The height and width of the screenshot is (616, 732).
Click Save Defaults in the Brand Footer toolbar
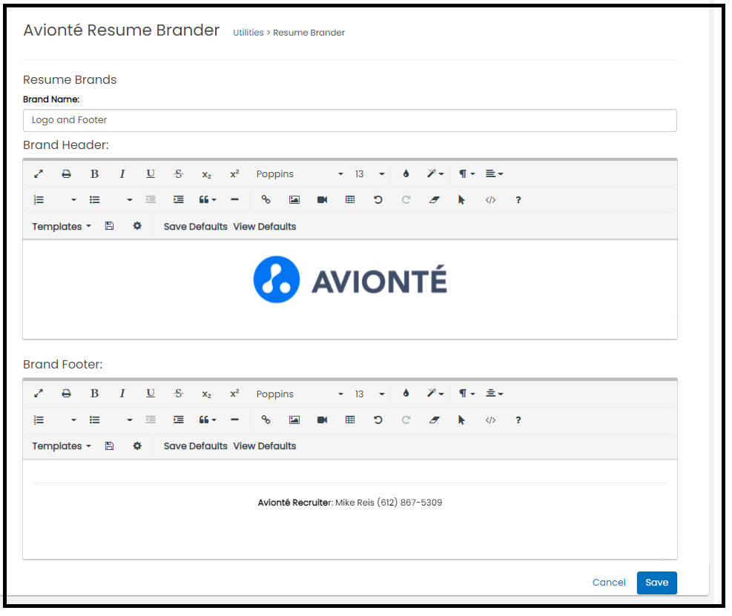click(x=196, y=446)
